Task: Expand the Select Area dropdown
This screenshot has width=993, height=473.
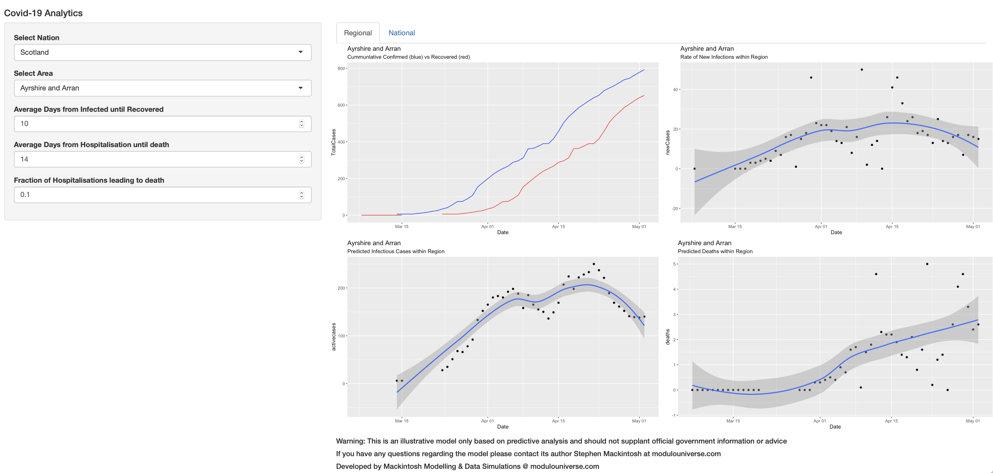Action: [162, 88]
